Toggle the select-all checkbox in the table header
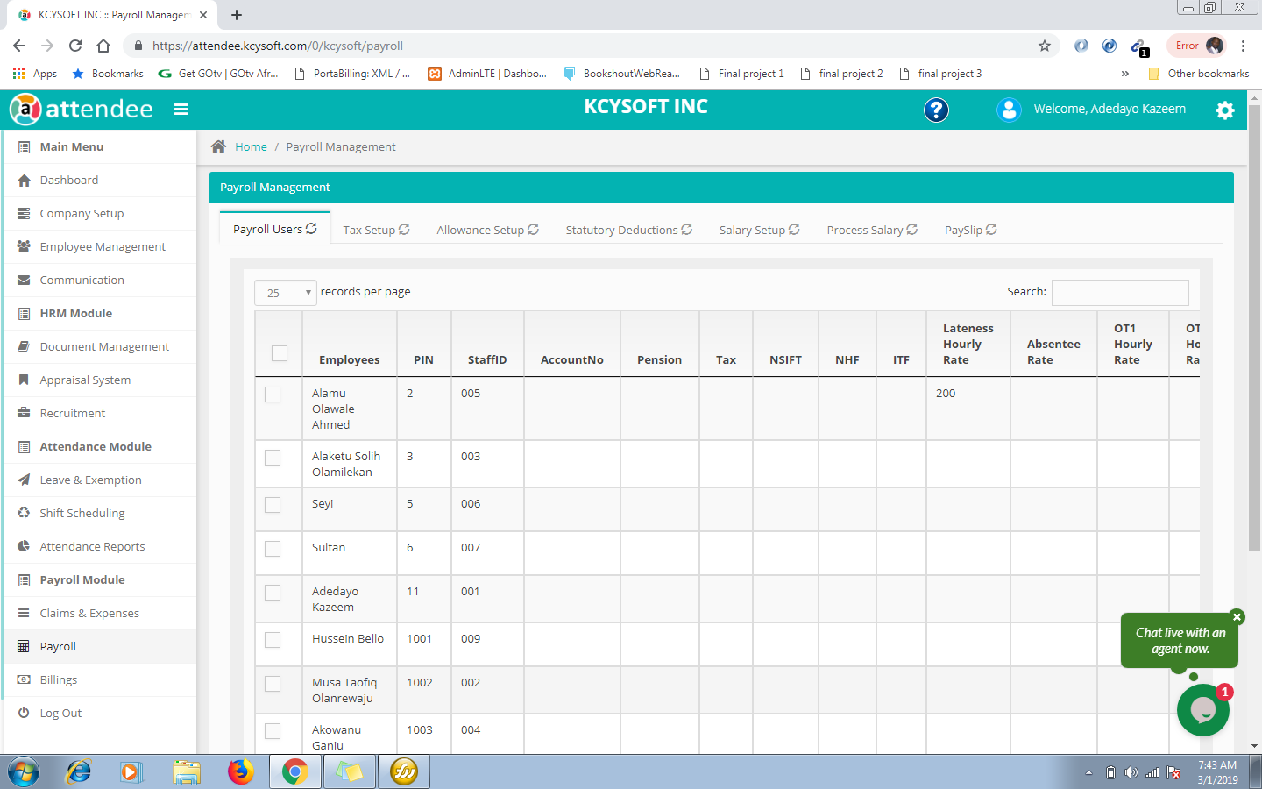 [x=279, y=352]
